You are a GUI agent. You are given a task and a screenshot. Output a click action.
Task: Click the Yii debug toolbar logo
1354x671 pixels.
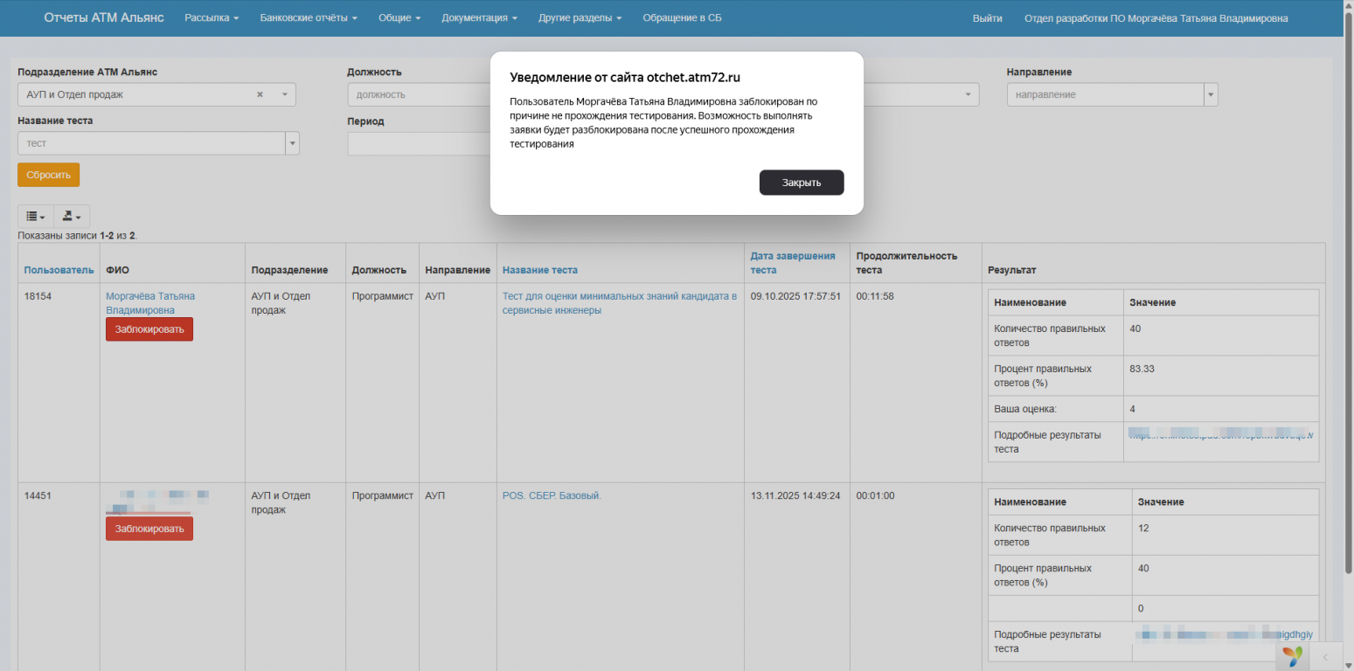pyautogui.click(x=1291, y=655)
